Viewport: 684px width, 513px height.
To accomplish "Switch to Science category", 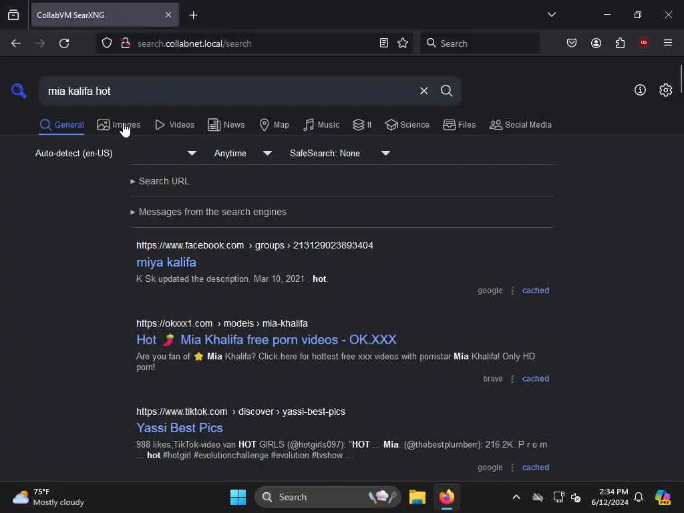I will [x=407, y=125].
